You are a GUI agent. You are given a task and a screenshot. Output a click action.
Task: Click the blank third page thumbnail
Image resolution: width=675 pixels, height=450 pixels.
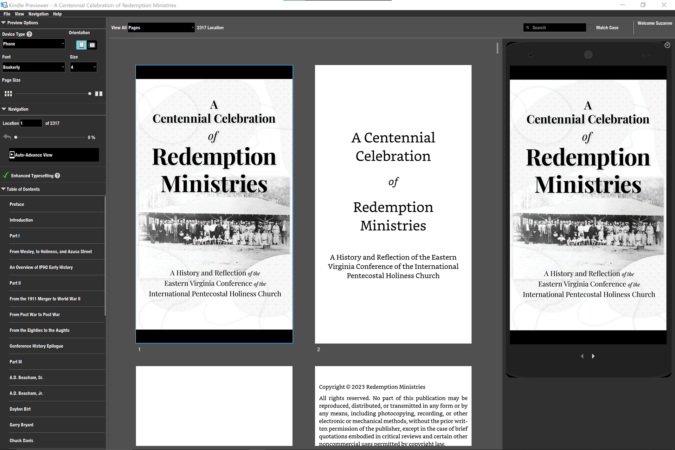214,406
